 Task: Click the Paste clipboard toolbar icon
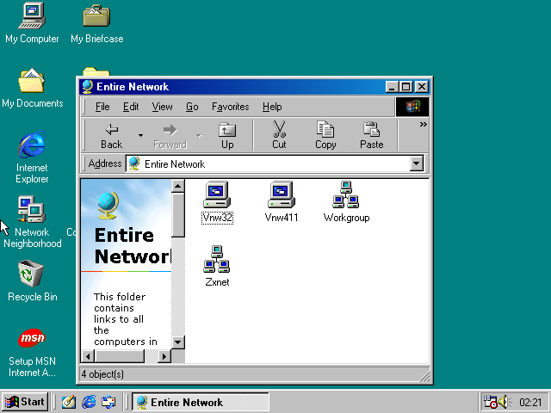371,136
